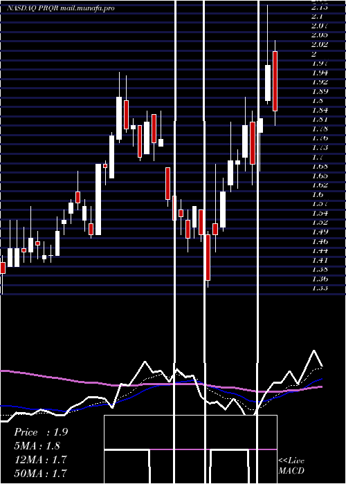This screenshot has height=484, width=346.
Task: Select the final red candlestick near 2.00
Action: coord(275,81)
